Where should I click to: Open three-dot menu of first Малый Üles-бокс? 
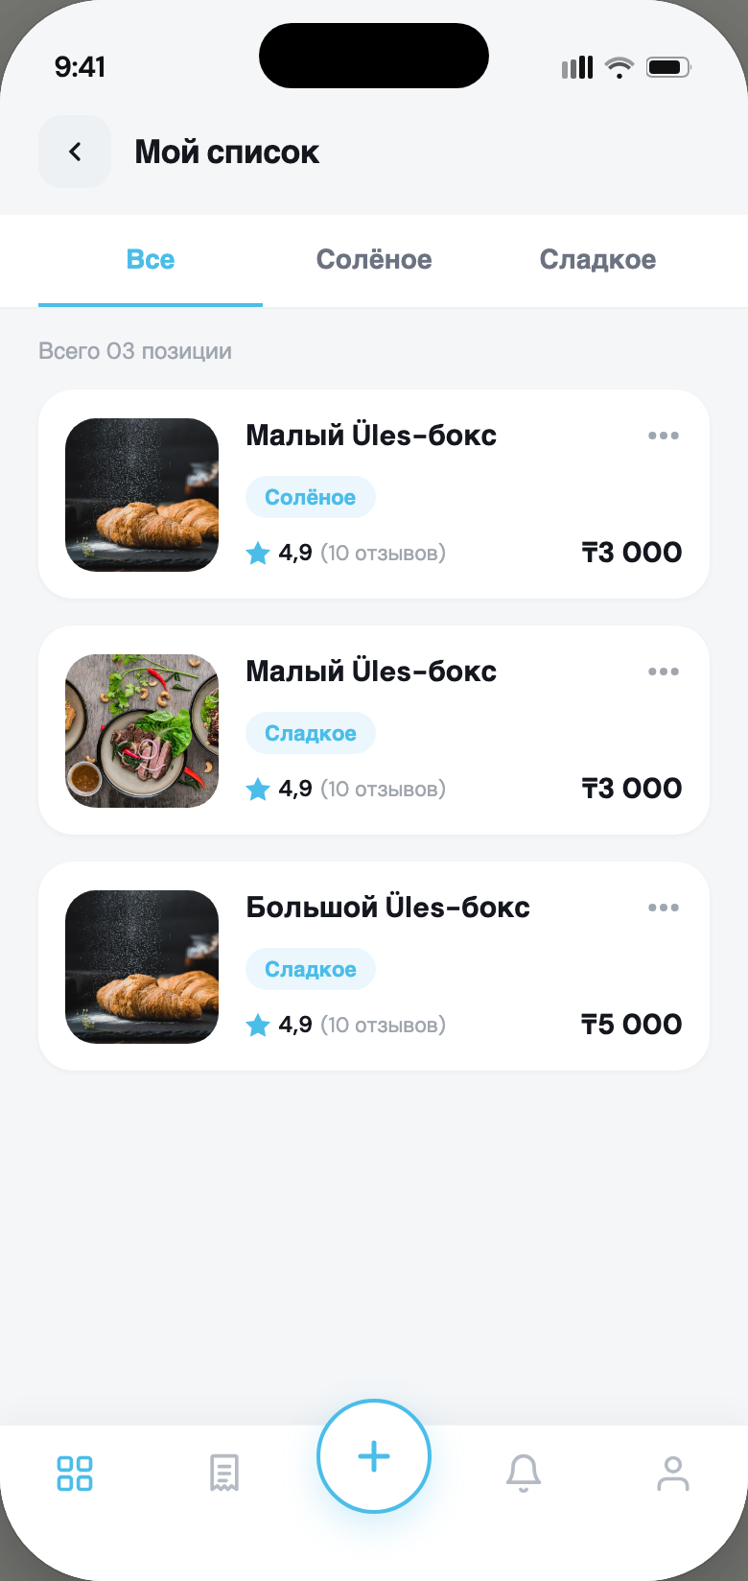pyautogui.click(x=664, y=436)
